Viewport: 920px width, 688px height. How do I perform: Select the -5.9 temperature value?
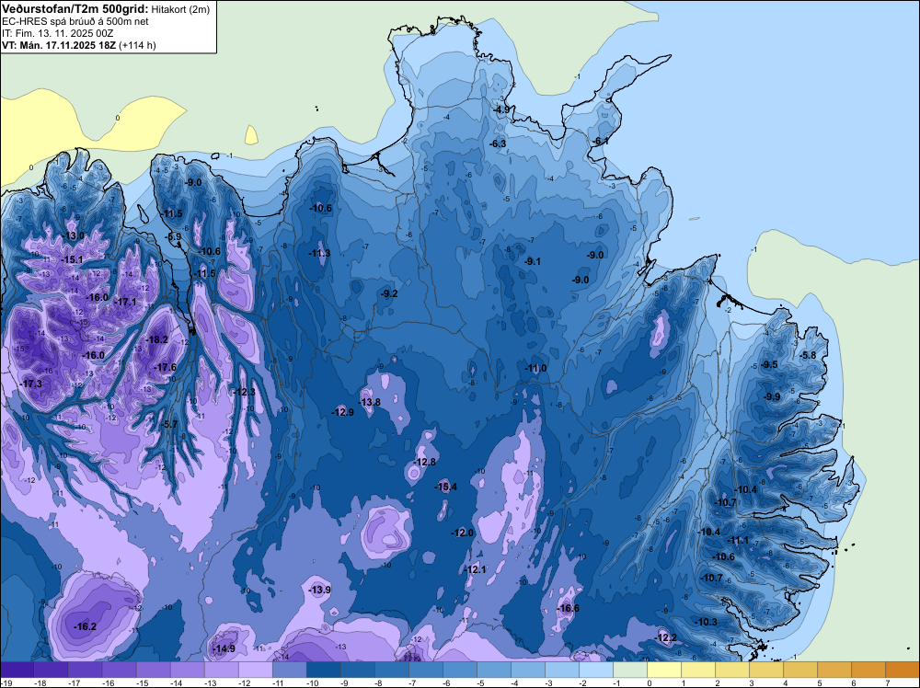(173, 237)
